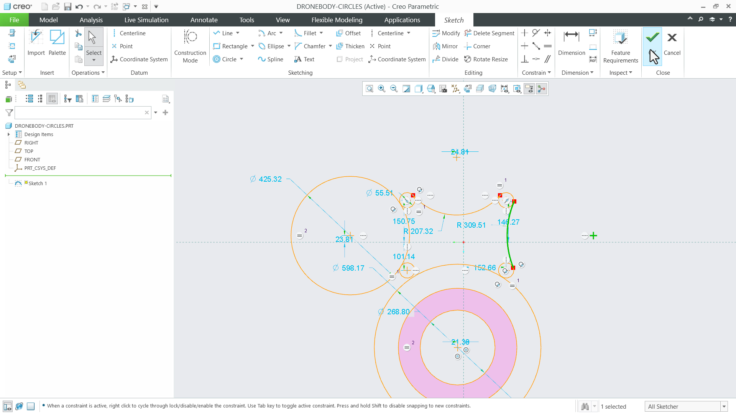Open the All Sketcher selection filter

tap(686, 406)
